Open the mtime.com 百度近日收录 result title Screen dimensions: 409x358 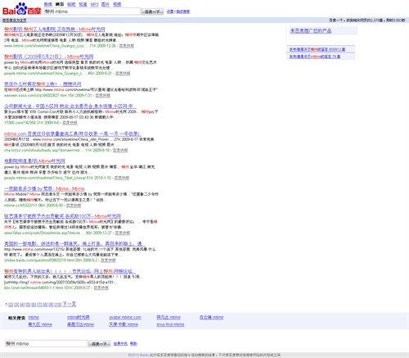click(x=73, y=134)
